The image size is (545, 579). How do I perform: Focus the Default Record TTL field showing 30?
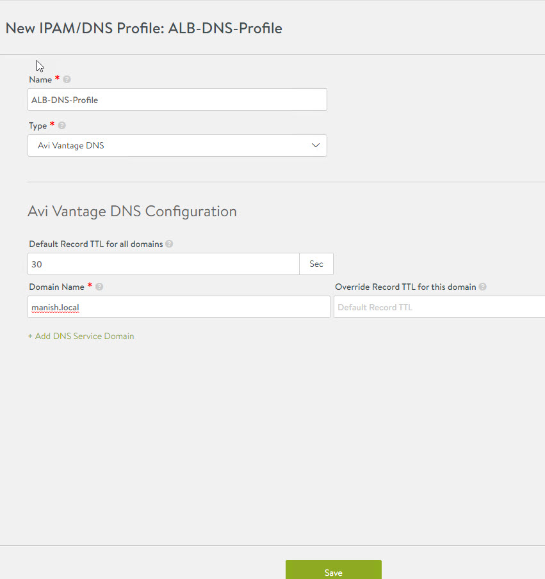pyautogui.click(x=163, y=264)
